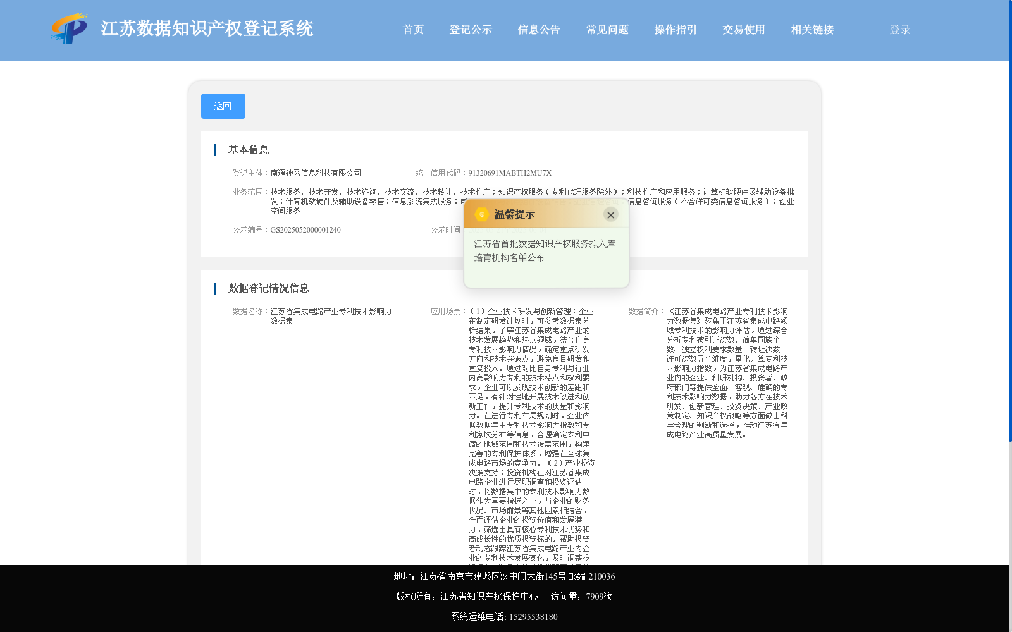The image size is (1012, 632).
Task: Click the lightbulb icon in 温馨提示 popup
Action: tap(482, 214)
